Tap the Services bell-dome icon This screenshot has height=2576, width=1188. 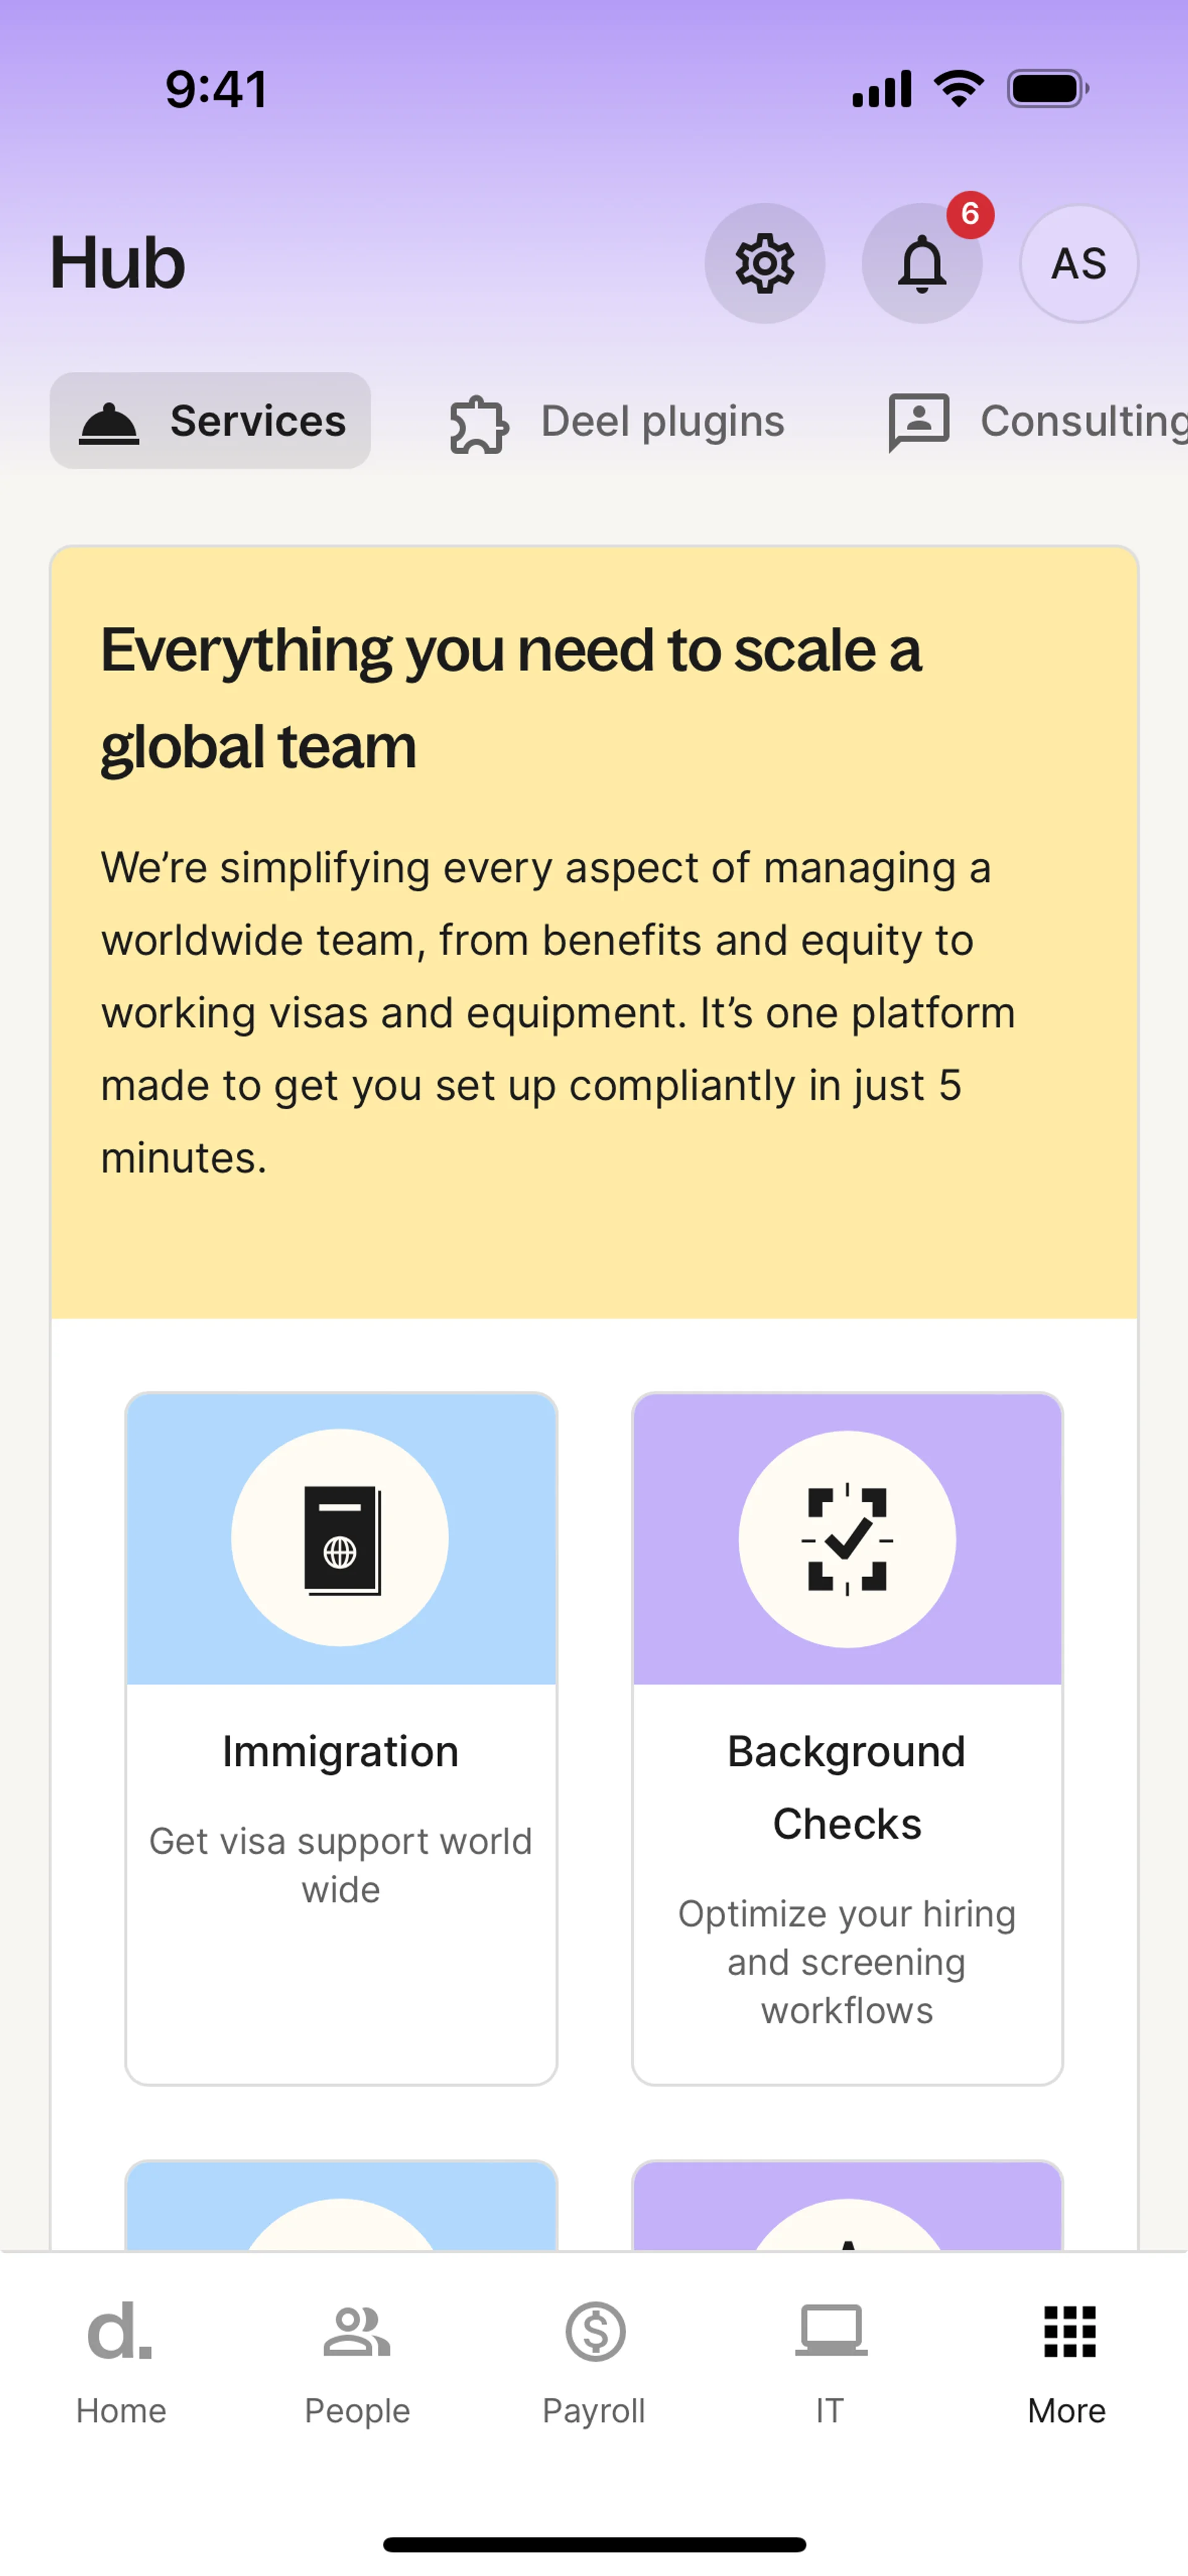point(109,423)
